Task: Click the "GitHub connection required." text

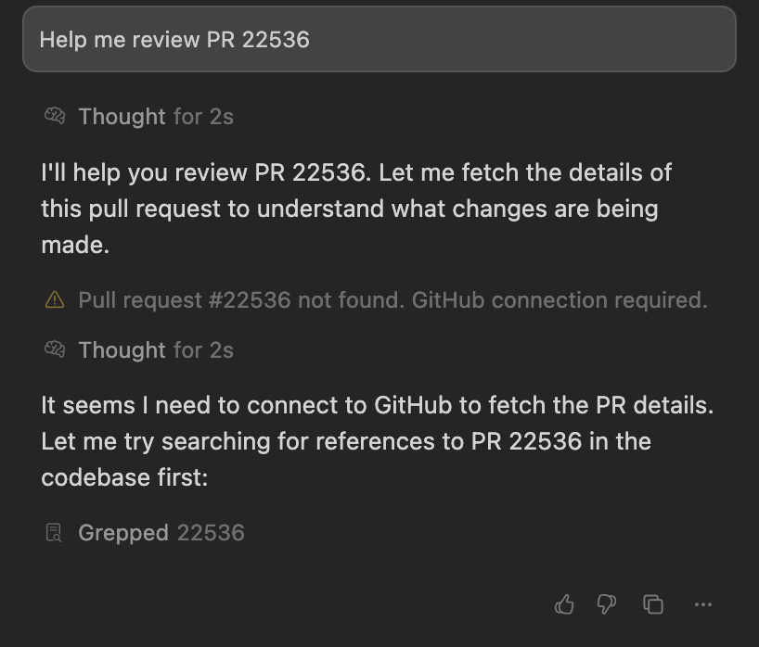Action: [560, 300]
